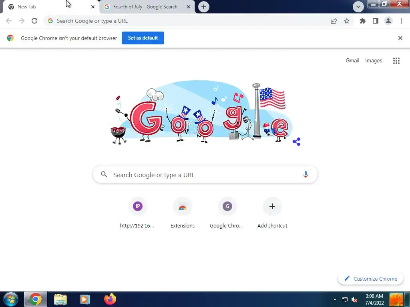The height and width of the screenshot is (307, 410).
Task: Click the Set as default button
Action: click(143, 38)
